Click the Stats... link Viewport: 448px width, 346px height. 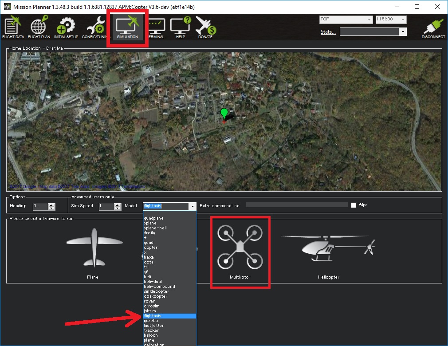point(328,32)
